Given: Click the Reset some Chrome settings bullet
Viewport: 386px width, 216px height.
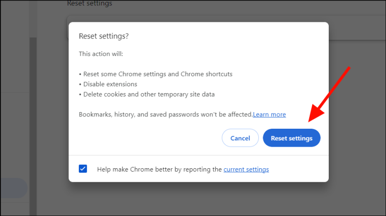Looking at the screenshot, I should tap(156, 74).
